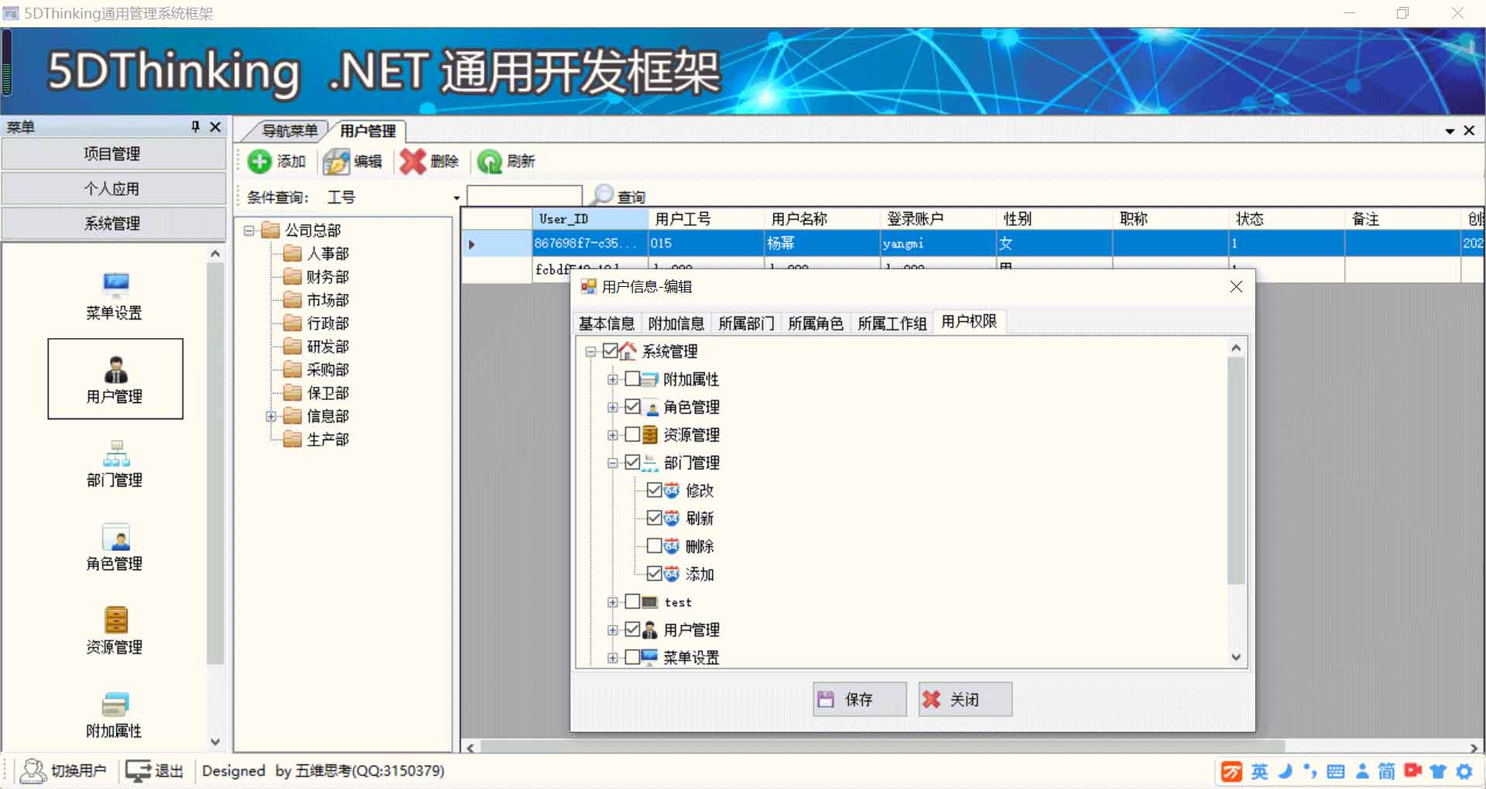Click the IME settings gear icon
This screenshot has width=1486, height=789.
point(1464,771)
